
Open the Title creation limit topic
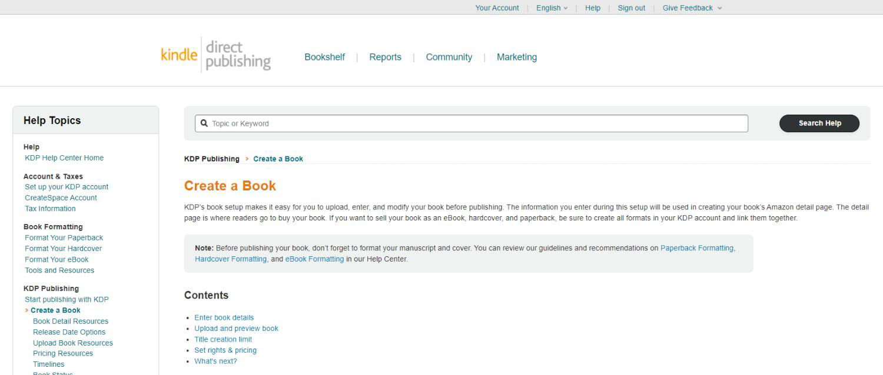tap(223, 339)
